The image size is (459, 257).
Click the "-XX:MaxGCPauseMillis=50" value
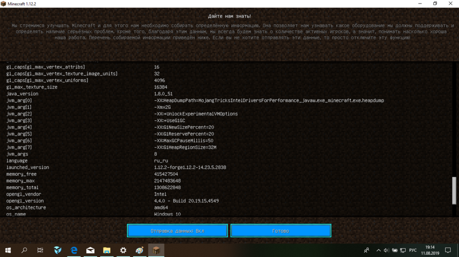pyautogui.click(x=184, y=141)
